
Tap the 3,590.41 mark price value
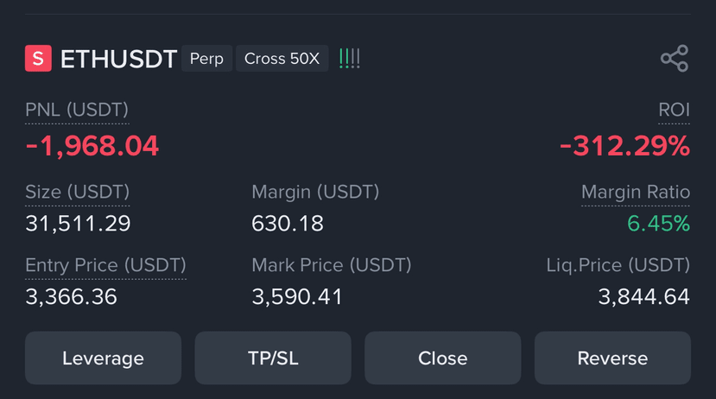point(297,297)
